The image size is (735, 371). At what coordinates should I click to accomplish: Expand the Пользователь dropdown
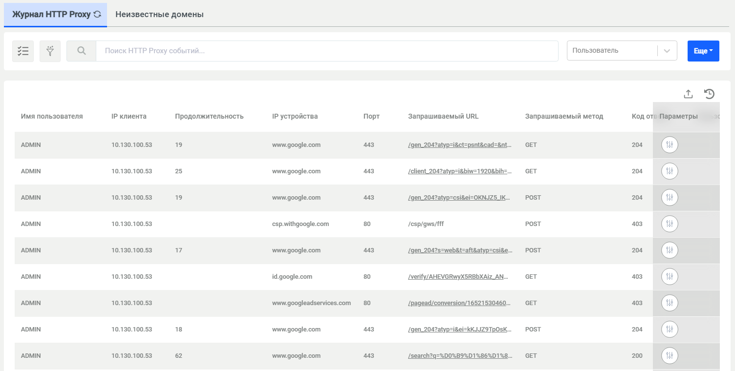pyautogui.click(x=622, y=51)
